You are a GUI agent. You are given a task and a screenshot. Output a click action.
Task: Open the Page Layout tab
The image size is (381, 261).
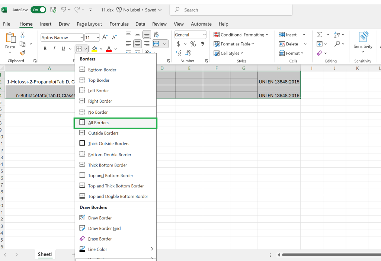[89, 24]
